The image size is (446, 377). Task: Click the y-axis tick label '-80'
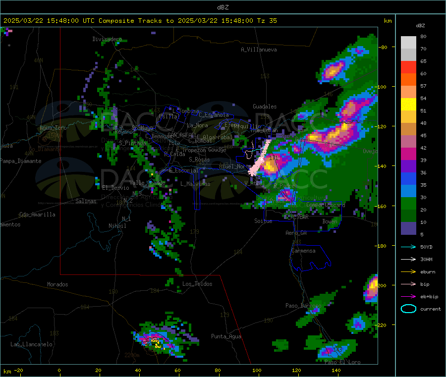tap(383, 47)
